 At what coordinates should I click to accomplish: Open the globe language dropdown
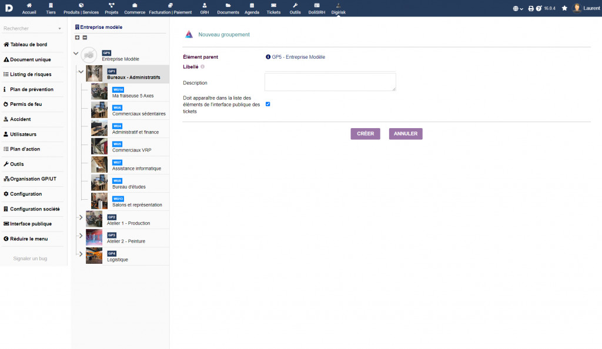pos(518,8)
